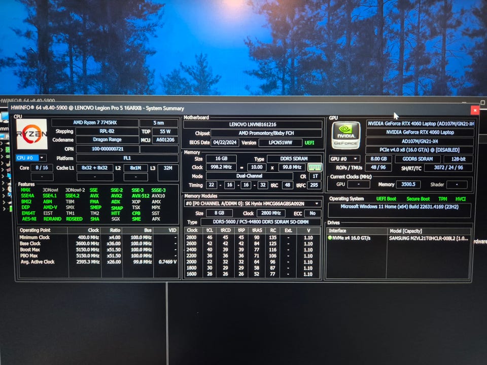The width and height of the screenshot is (487, 365).
Task: Click the AMD Ryzen 7 7745HX name field
Action: coord(95,123)
